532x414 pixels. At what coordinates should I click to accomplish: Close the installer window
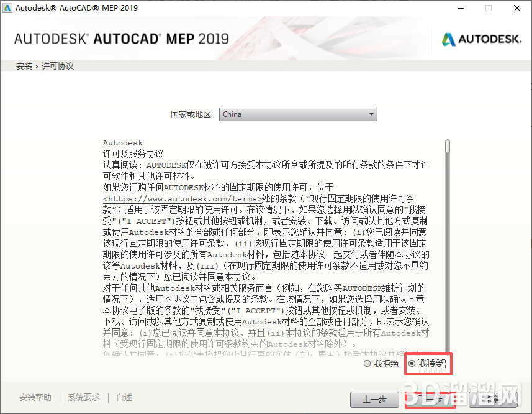[x=516, y=8]
